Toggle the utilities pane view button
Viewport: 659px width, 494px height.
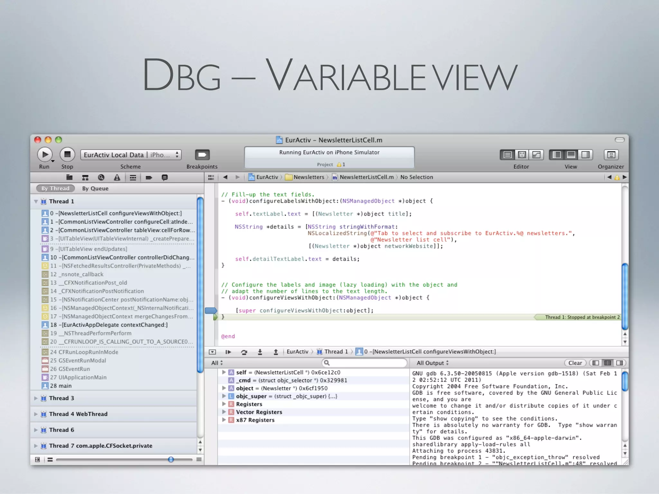click(586, 155)
